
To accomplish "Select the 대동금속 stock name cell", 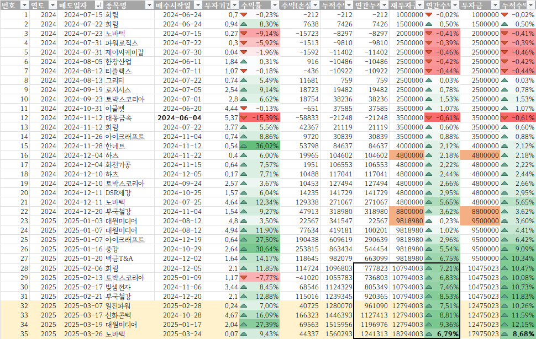I will click(129, 117).
